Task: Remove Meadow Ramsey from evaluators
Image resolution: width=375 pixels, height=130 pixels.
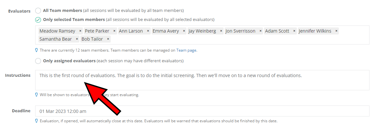Action: pyautogui.click(x=80, y=31)
